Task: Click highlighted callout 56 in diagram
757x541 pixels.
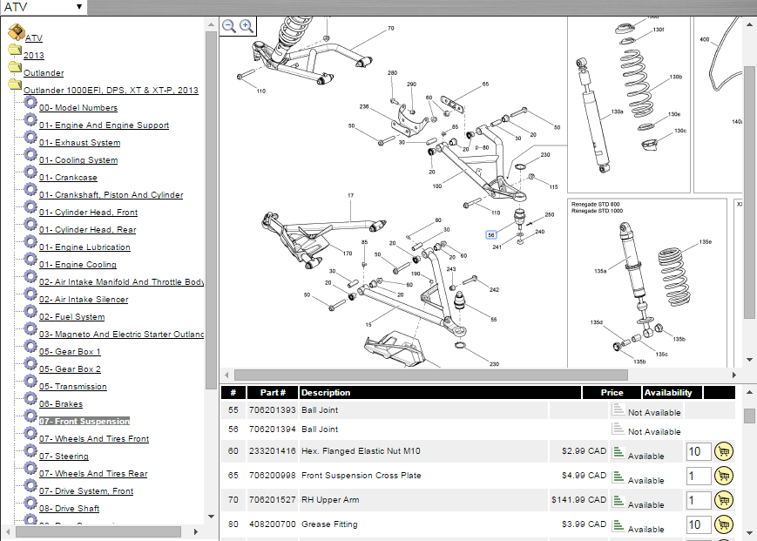Action: pyautogui.click(x=491, y=235)
